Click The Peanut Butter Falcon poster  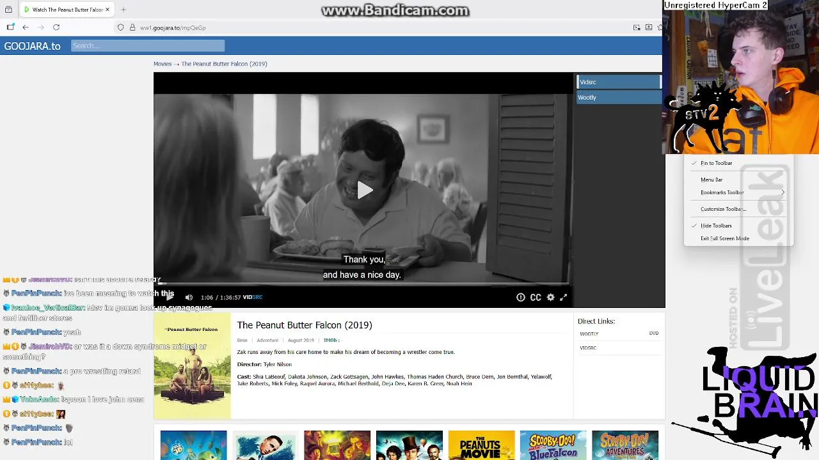(x=192, y=365)
